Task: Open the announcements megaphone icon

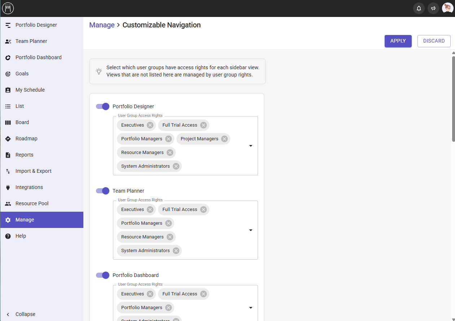Action: (x=433, y=8)
